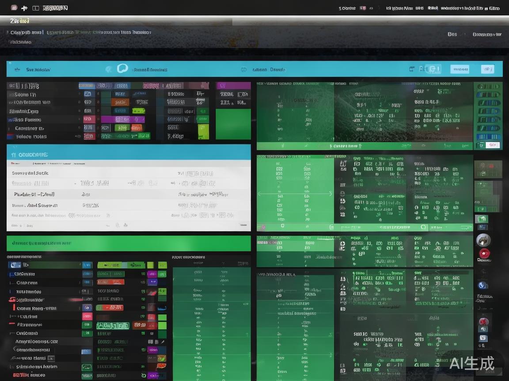This screenshot has width=509, height=381.
Task: Click the rightmost light button in the cyan toolbar
Action: click(x=487, y=69)
